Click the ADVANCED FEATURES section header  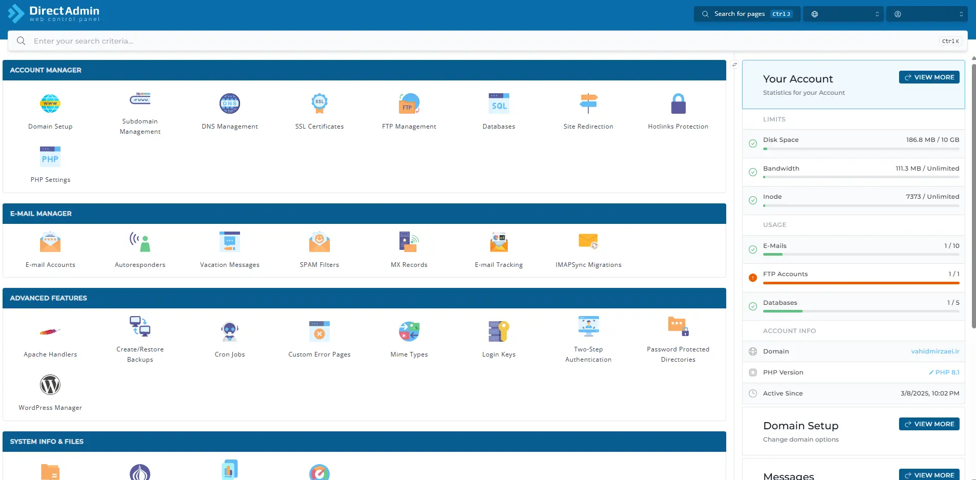tap(364, 298)
